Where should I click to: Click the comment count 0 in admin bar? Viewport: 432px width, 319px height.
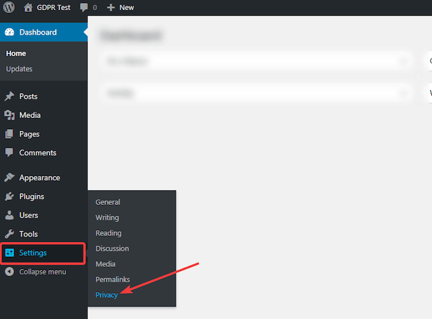[95, 7]
